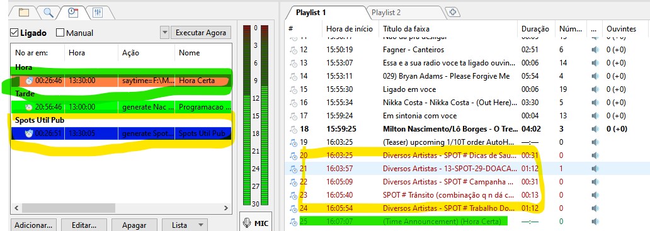Click the Apagar button
650x231 pixels.
134,225
